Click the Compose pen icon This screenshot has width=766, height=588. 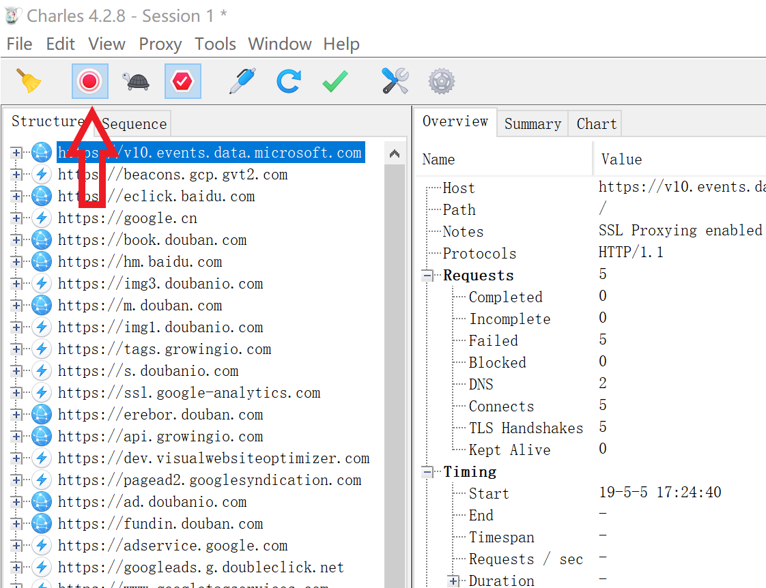(x=242, y=81)
